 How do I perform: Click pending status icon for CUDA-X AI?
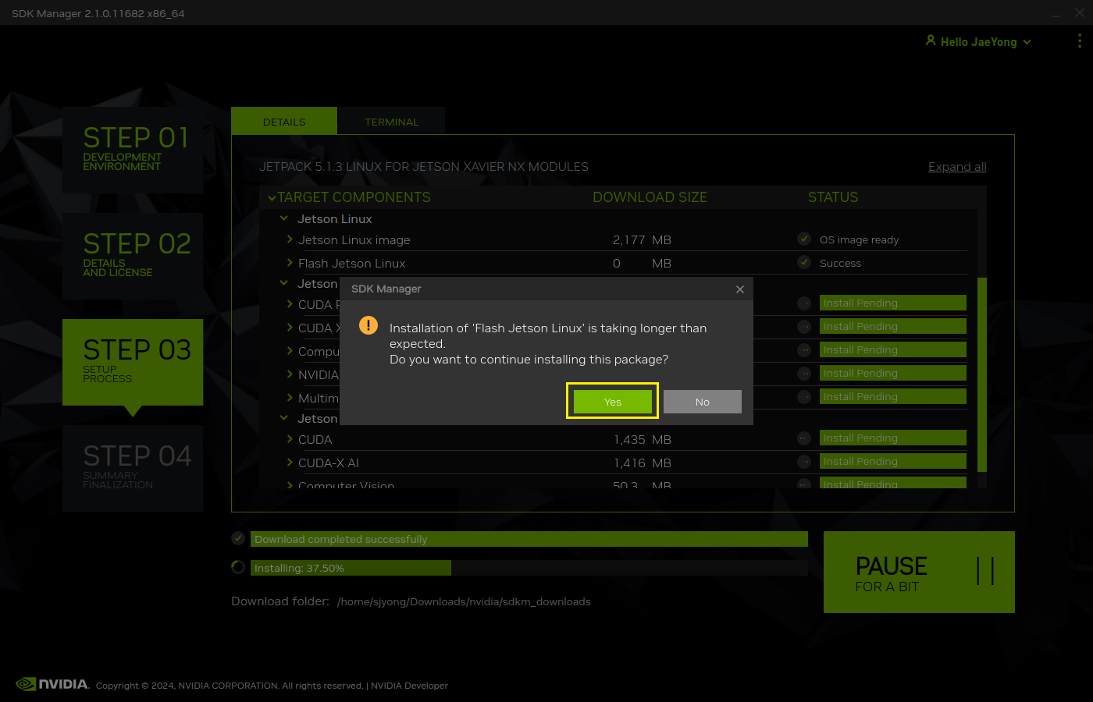click(804, 462)
